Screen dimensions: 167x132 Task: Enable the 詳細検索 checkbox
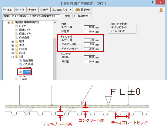(x=75, y=16)
